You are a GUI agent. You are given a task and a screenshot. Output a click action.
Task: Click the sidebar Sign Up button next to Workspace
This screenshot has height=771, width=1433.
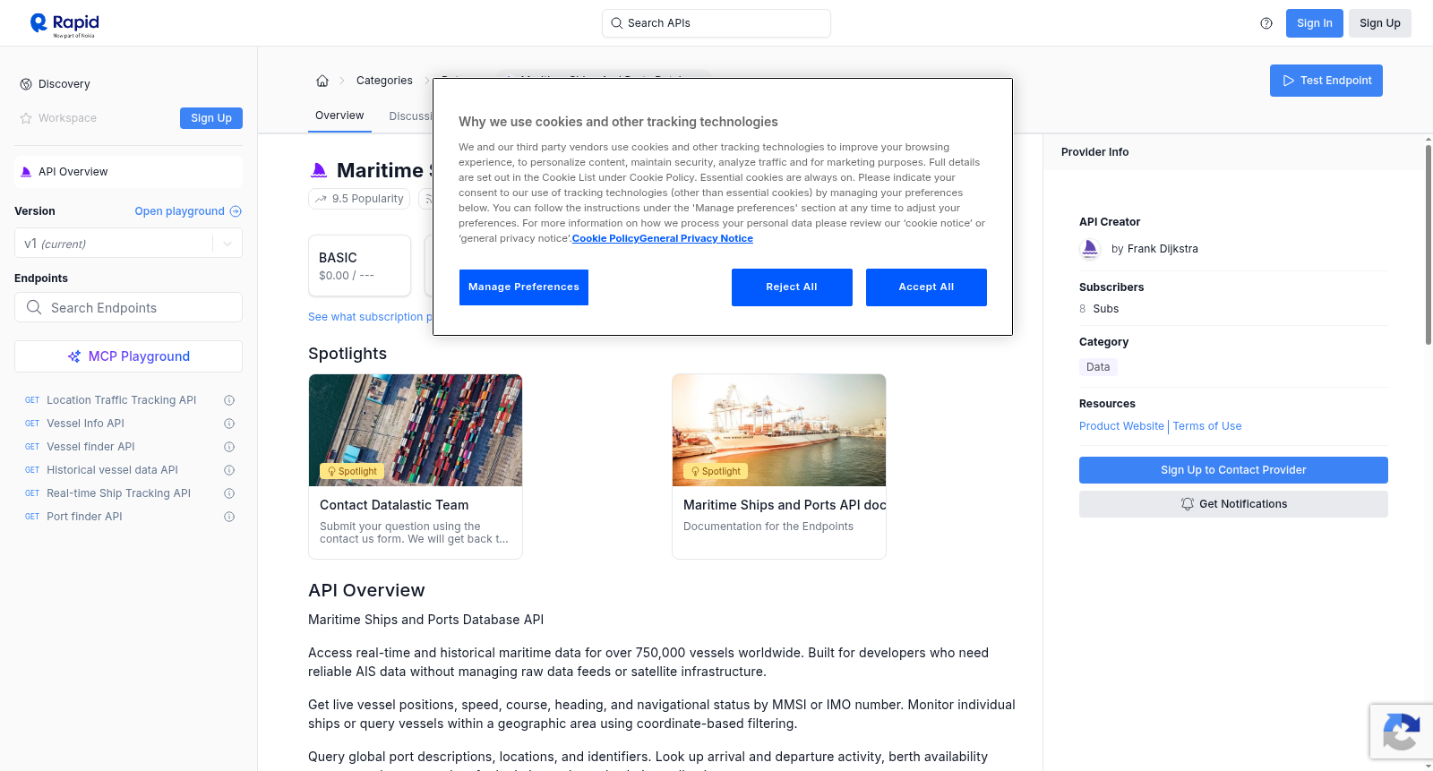coord(211,118)
